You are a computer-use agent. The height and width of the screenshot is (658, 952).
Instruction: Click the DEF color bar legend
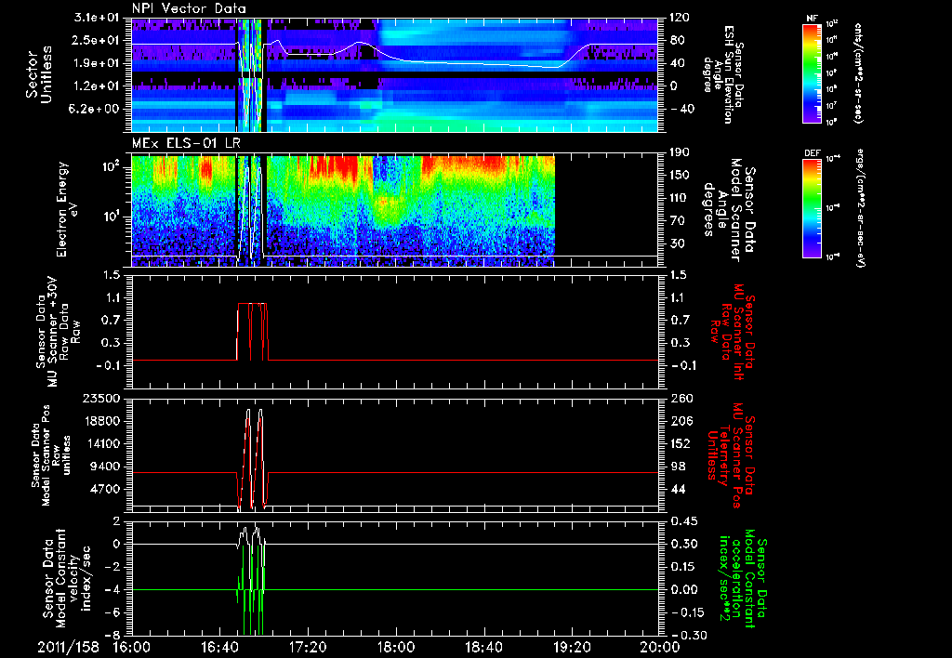tap(813, 208)
